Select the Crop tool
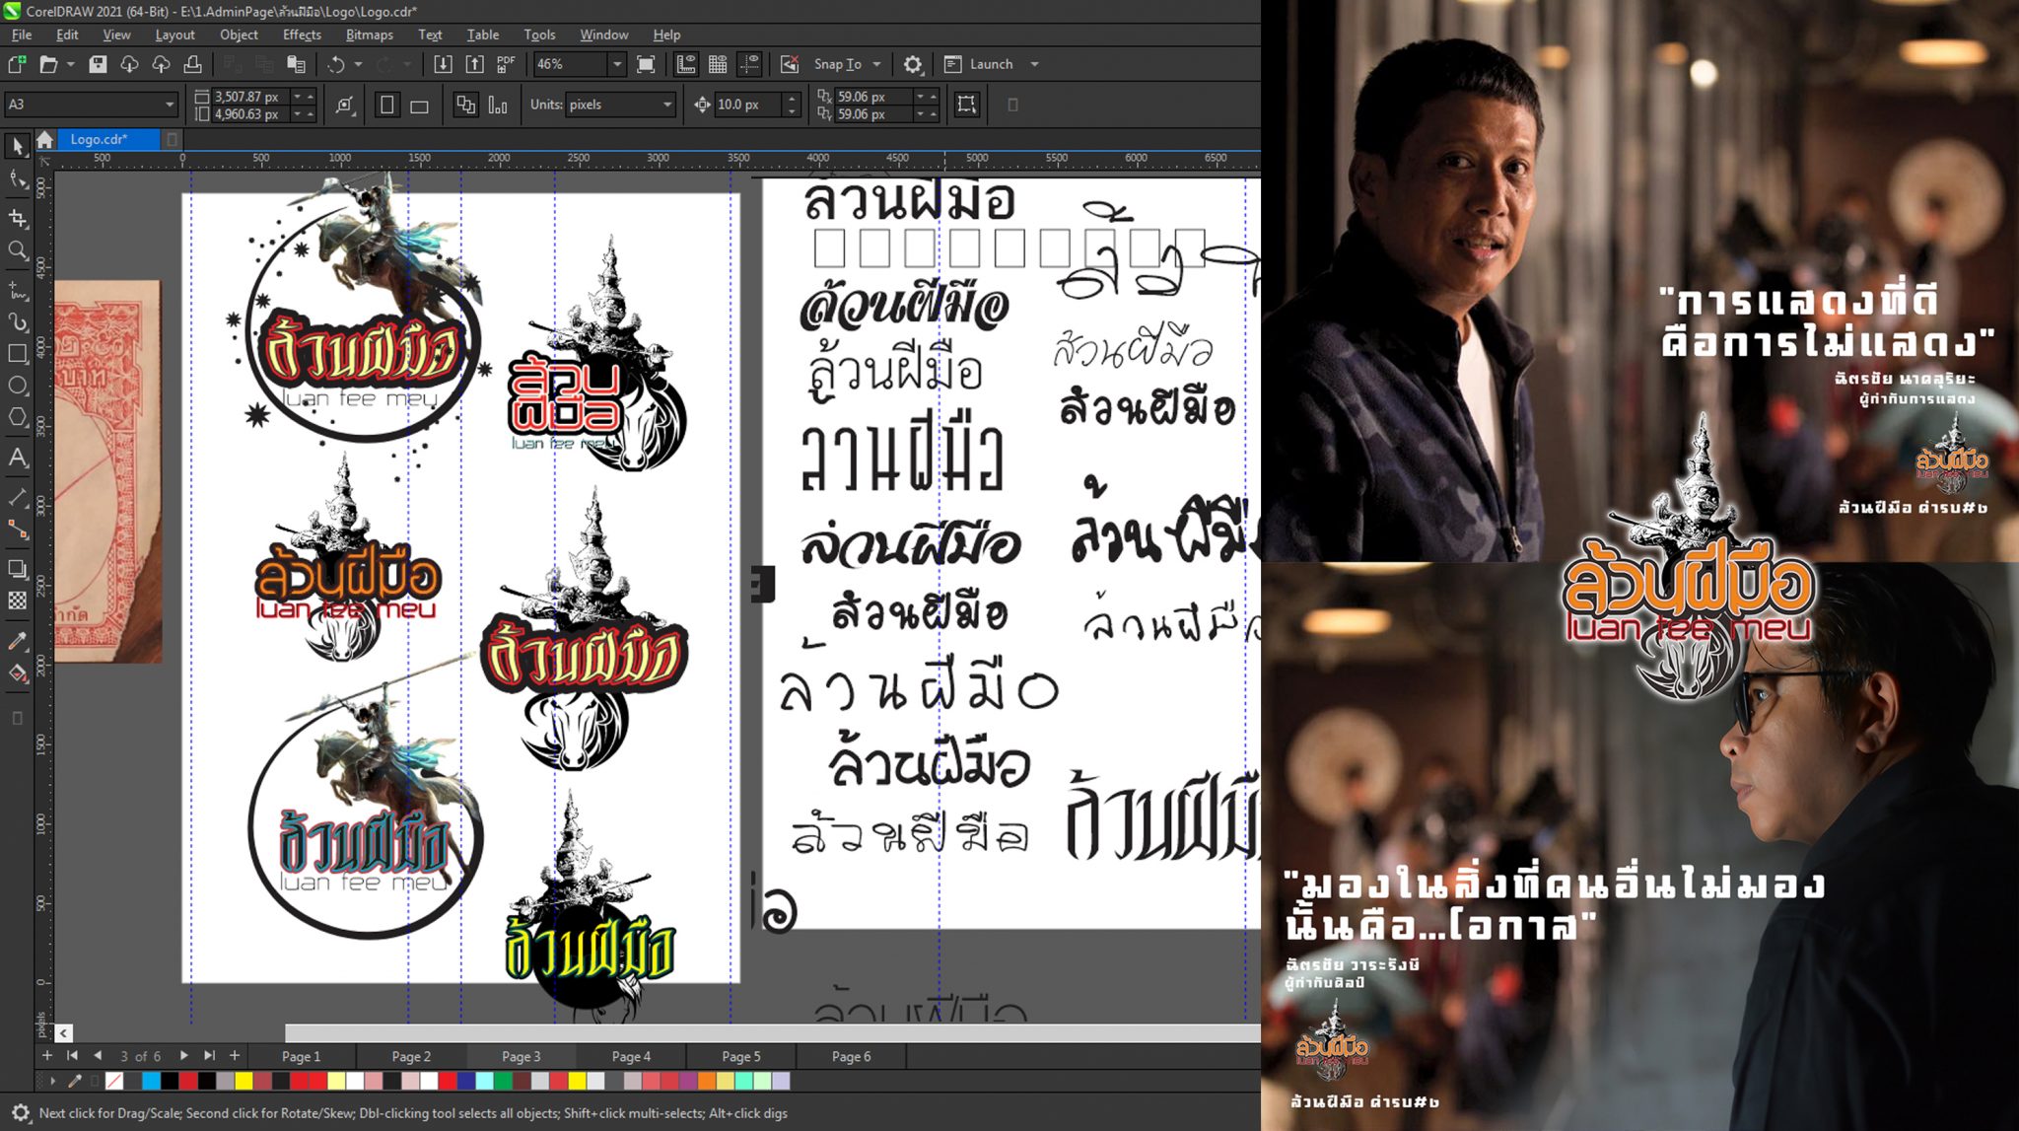Screen dimensions: 2019x1131 coord(17,218)
